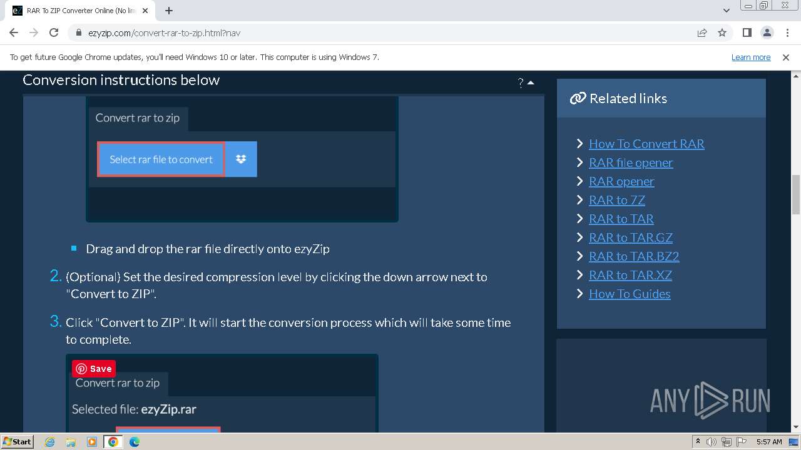Open the tab search dropdown
Screen dimensions: 801x450
pyautogui.click(x=727, y=11)
